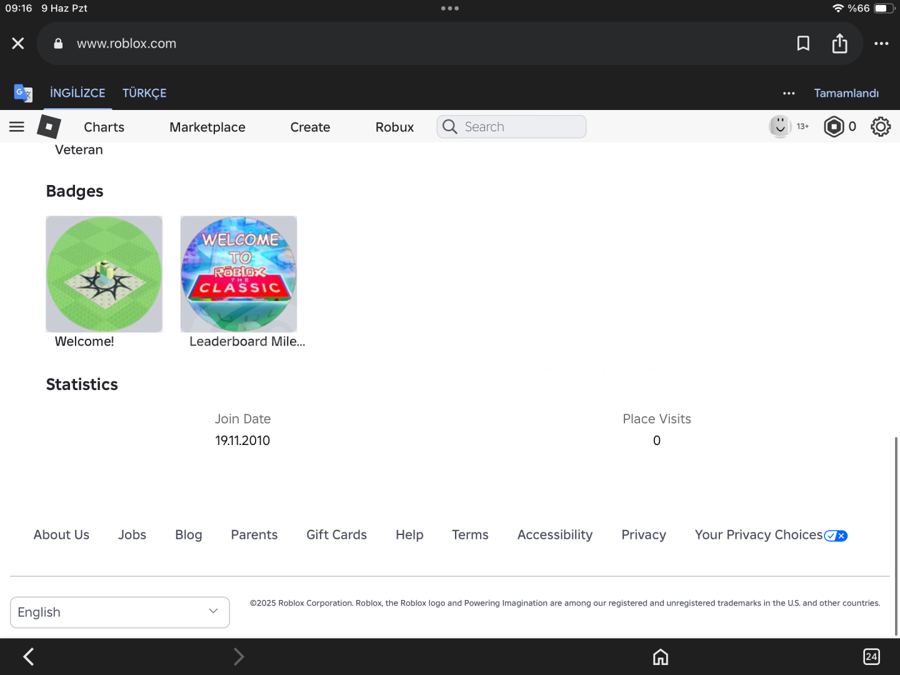Click the Badges section heading

click(x=75, y=191)
